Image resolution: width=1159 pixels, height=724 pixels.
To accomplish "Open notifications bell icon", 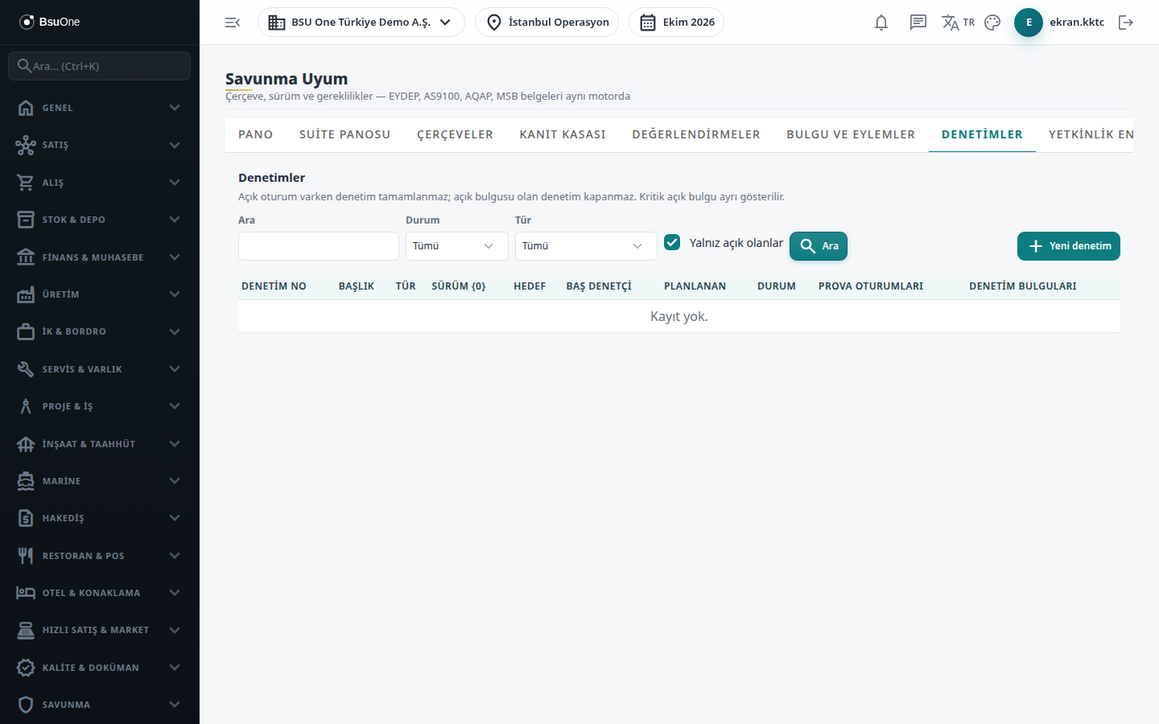I will click(881, 23).
